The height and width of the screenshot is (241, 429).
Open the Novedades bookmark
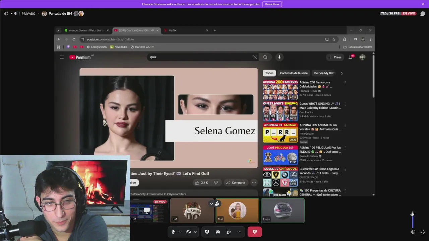pyautogui.click(x=119, y=47)
